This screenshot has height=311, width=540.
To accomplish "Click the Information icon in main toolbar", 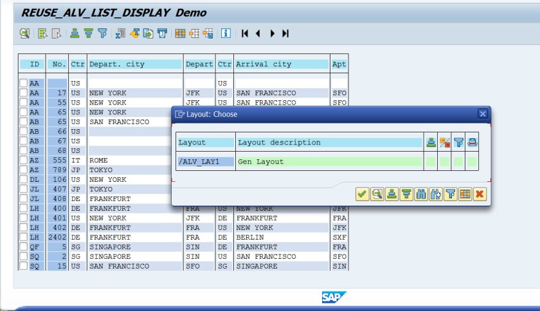I will 226,33.
